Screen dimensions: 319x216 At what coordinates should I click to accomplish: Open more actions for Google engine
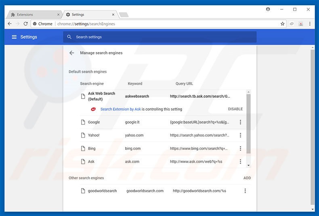coord(240,122)
